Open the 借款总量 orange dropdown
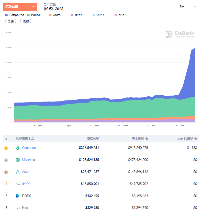This screenshot has width=202, height=215. tap(20, 7)
